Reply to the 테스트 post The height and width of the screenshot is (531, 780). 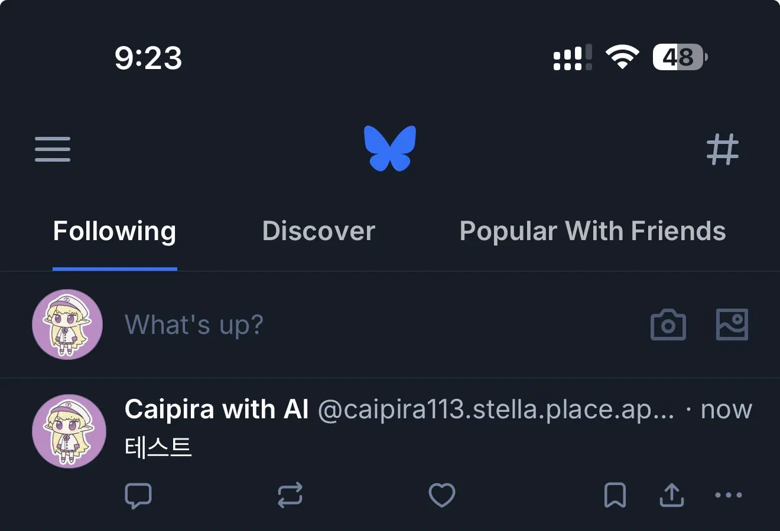coord(138,495)
